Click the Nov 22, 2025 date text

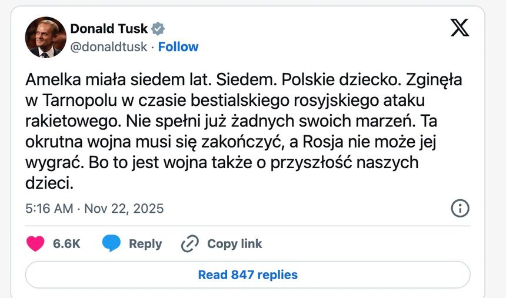(x=124, y=209)
